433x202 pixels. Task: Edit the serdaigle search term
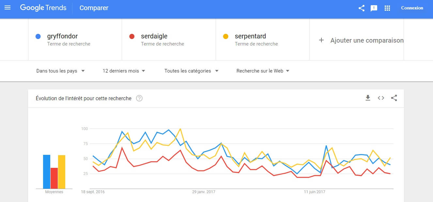pyautogui.click(x=154, y=36)
